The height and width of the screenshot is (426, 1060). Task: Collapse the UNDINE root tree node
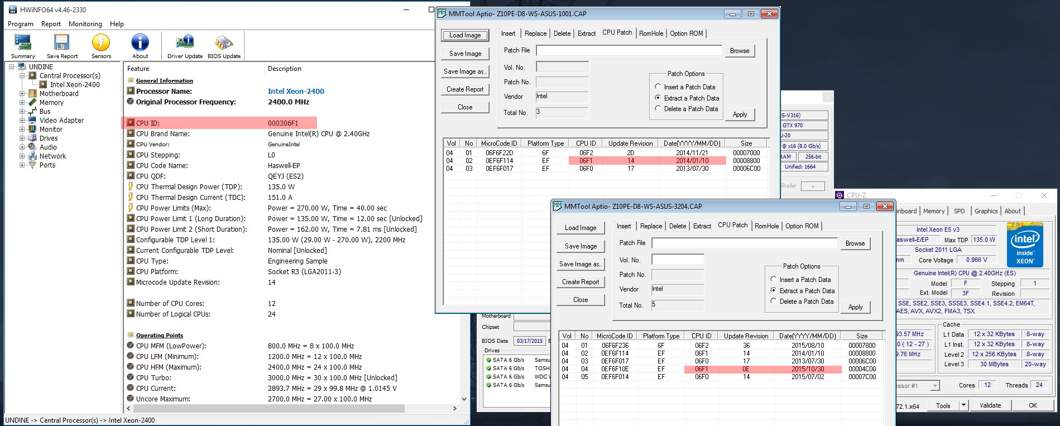11,67
